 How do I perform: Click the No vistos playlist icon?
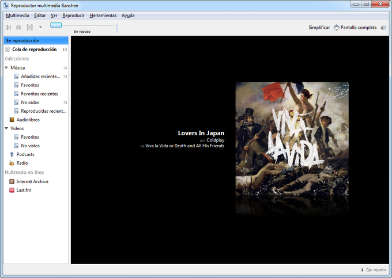16,146
